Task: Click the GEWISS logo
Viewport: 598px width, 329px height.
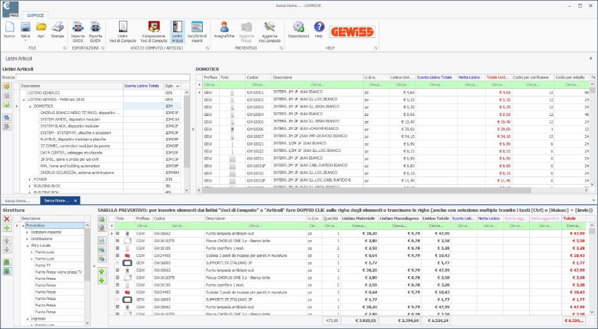Action: click(x=352, y=32)
